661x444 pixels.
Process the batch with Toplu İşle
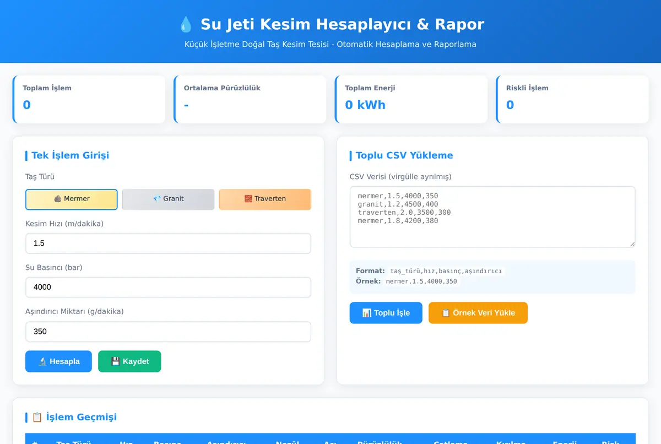click(386, 313)
